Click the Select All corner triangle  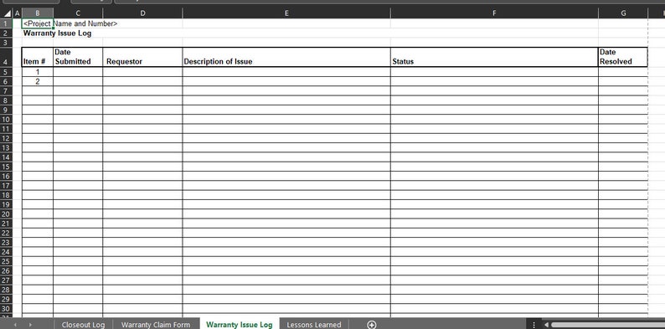click(x=7, y=13)
